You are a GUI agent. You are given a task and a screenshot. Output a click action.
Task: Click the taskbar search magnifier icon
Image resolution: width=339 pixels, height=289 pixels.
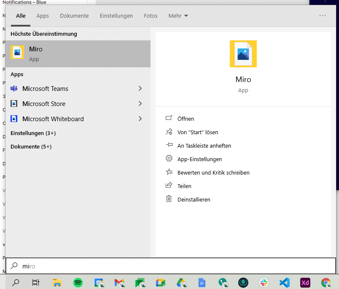16,283
